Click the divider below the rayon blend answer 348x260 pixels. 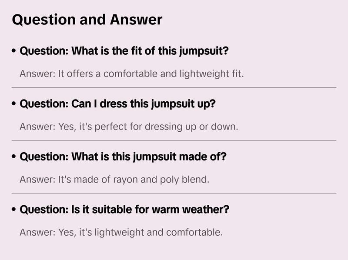(x=174, y=193)
